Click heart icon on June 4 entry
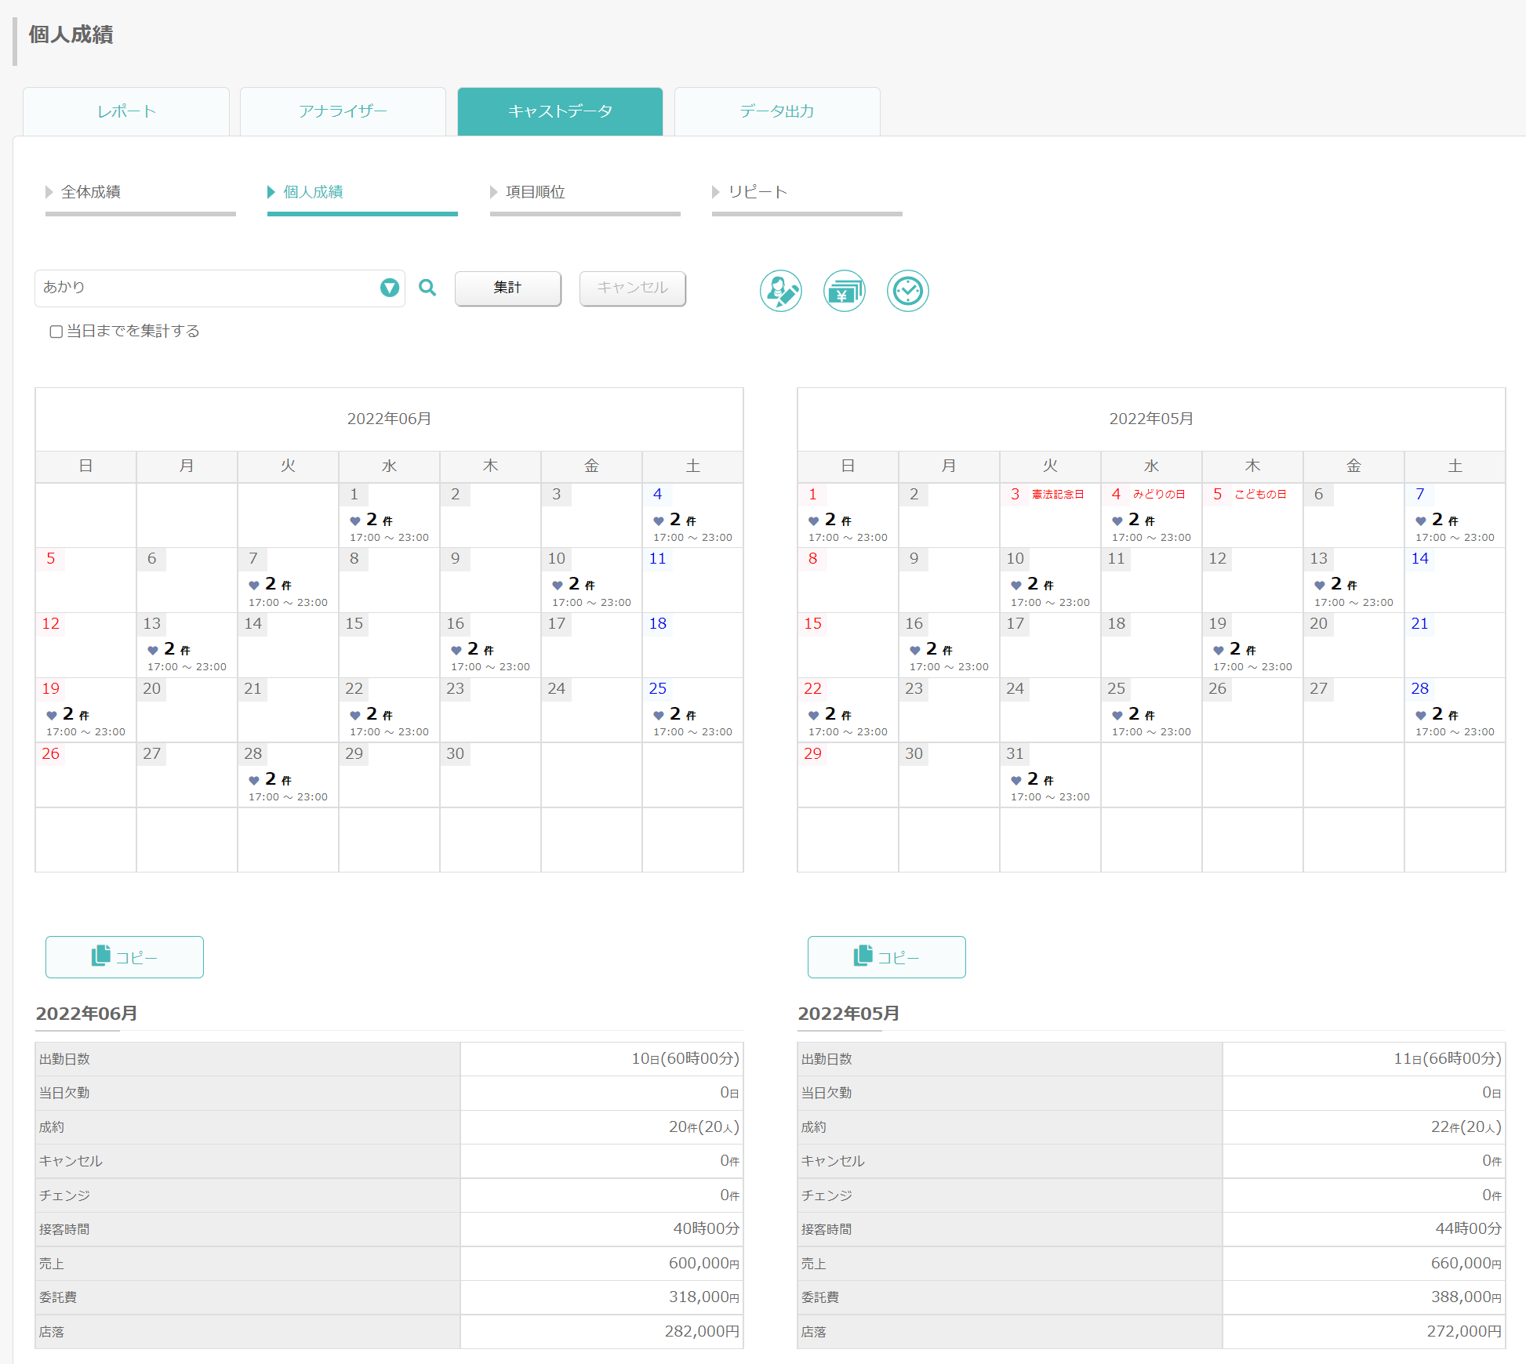The height and width of the screenshot is (1364, 1526). pos(659,521)
